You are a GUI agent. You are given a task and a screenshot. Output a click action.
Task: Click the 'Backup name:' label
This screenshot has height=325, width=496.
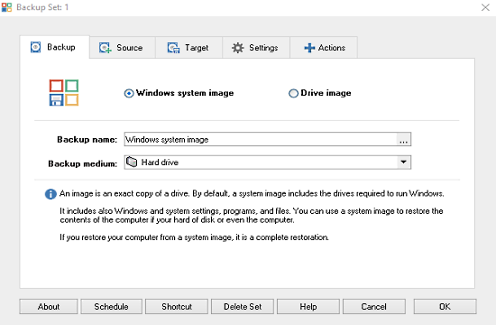[x=87, y=140]
